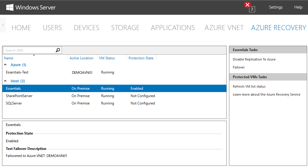This screenshot has width=308, height=167.
Task: Click Essentials-Test's Running status cell
Action: pyautogui.click(x=108, y=72)
